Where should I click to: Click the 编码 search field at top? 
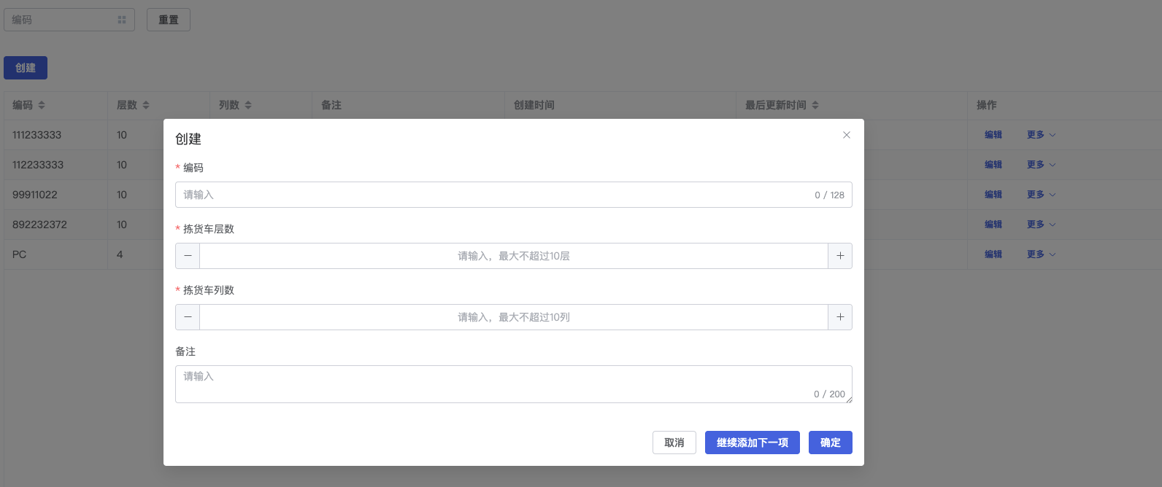coord(69,20)
